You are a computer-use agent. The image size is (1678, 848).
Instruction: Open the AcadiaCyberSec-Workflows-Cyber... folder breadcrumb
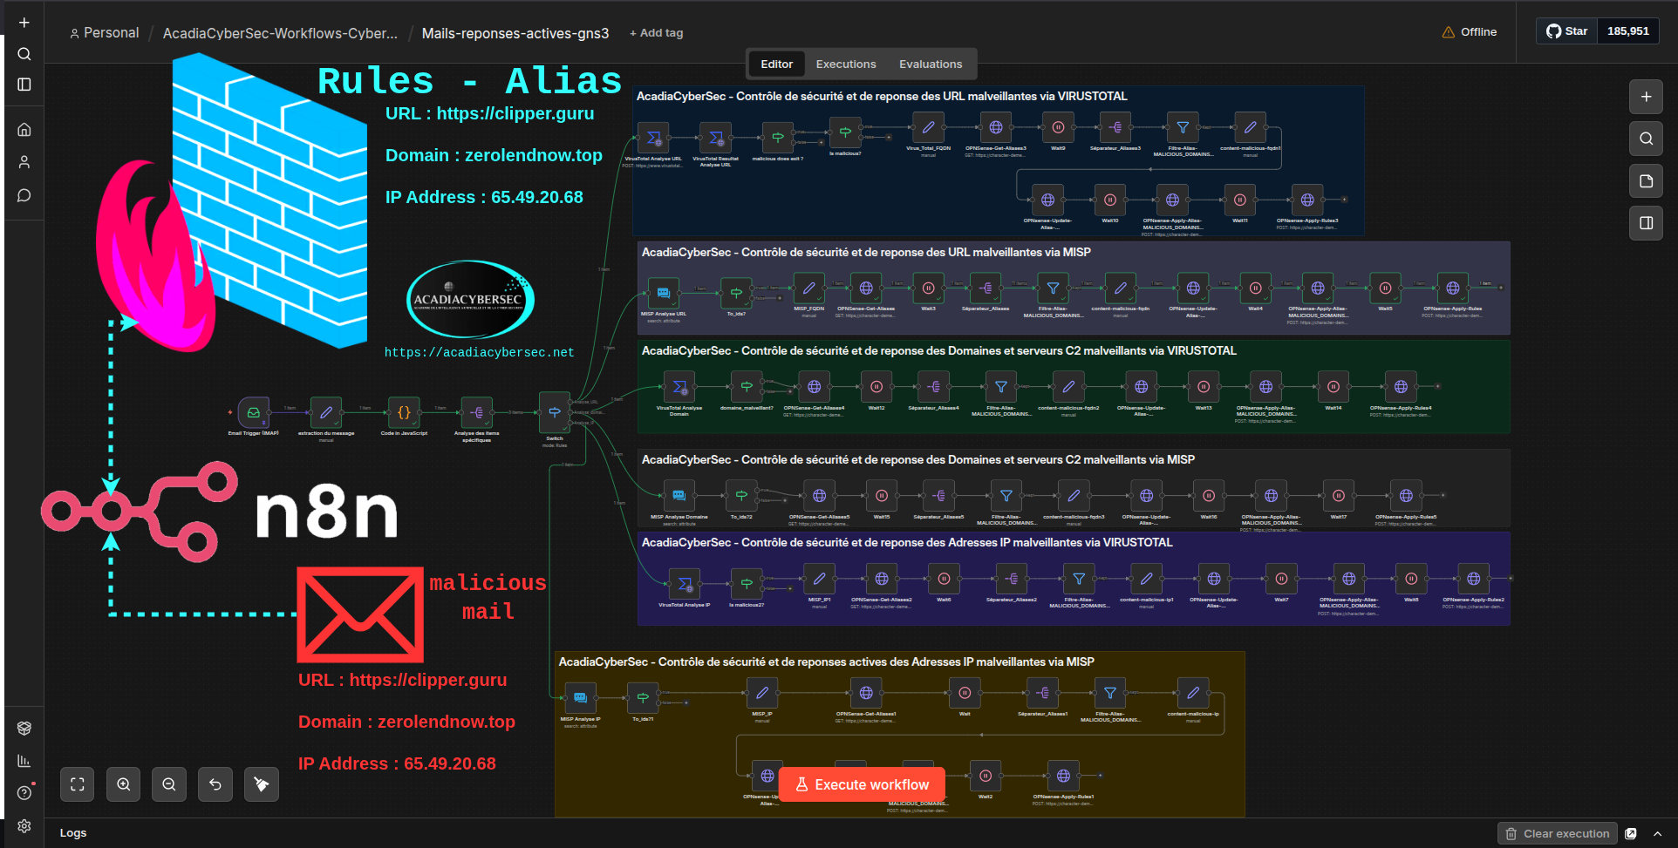280,33
